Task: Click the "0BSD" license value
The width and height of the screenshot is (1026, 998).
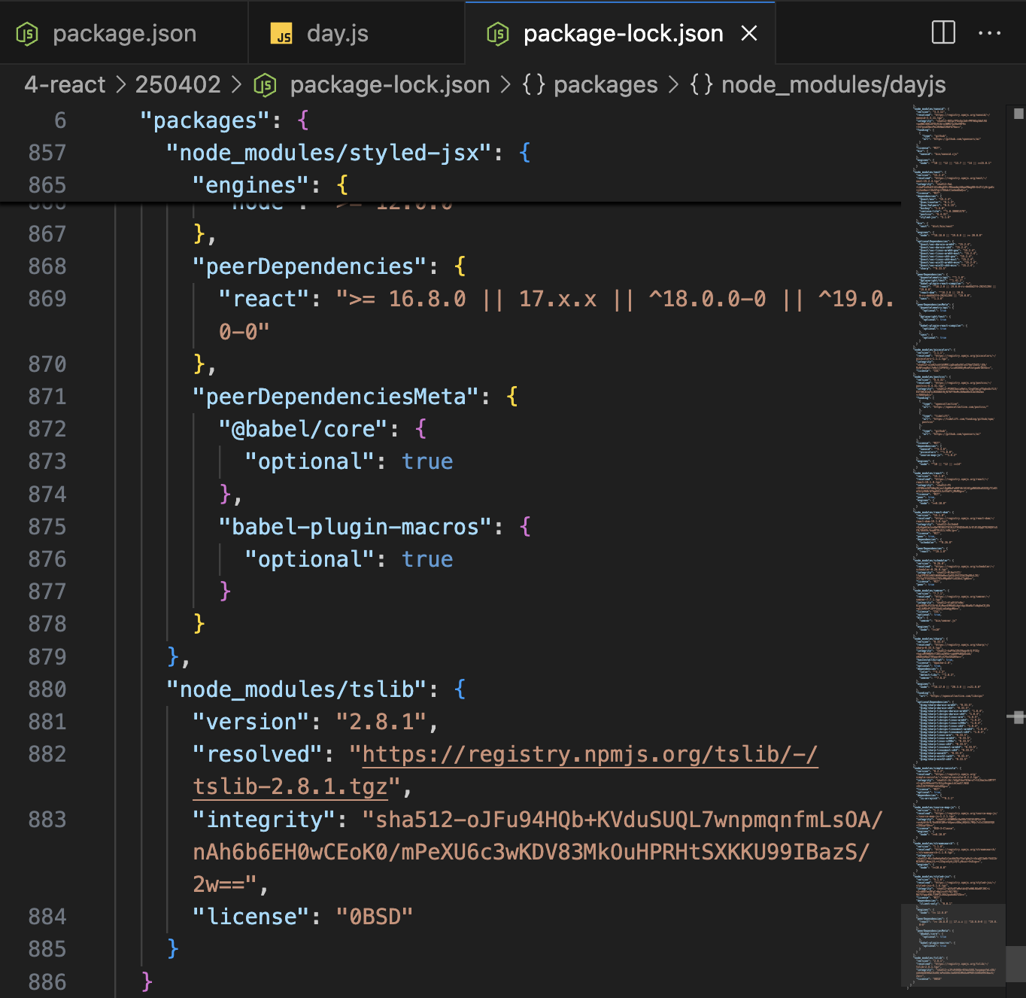Action: (x=375, y=917)
